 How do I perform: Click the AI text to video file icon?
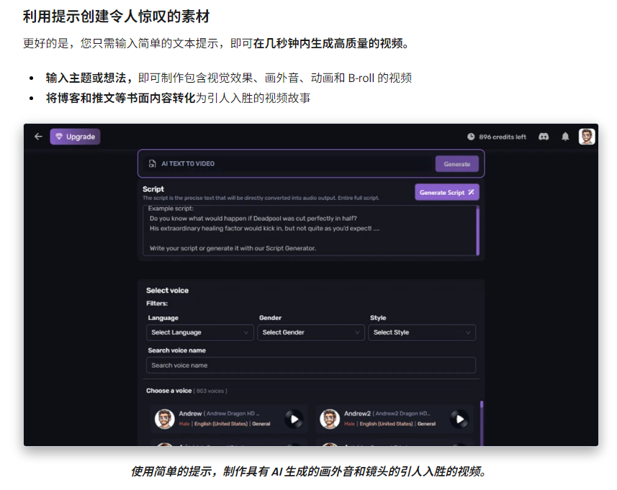point(152,164)
